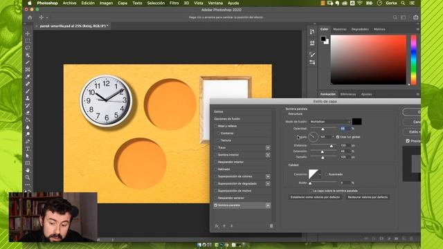
Task: Select the Clone Stamp tool
Action: (x=28, y=98)
